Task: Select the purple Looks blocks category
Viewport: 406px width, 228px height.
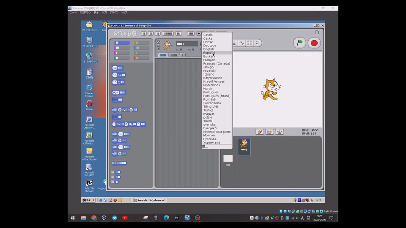Action: coord(121,48)
